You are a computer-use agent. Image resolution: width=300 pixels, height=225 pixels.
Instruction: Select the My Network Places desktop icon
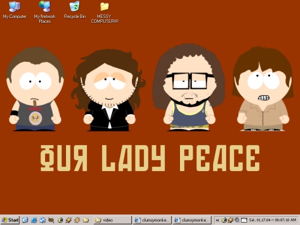(x=44, y=12)
